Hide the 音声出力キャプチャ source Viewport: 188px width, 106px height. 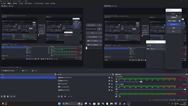point(109,90)
